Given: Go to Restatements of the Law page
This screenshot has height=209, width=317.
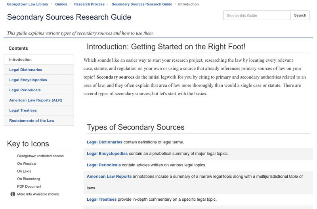Looking at the screenshot, I should 32,121.
